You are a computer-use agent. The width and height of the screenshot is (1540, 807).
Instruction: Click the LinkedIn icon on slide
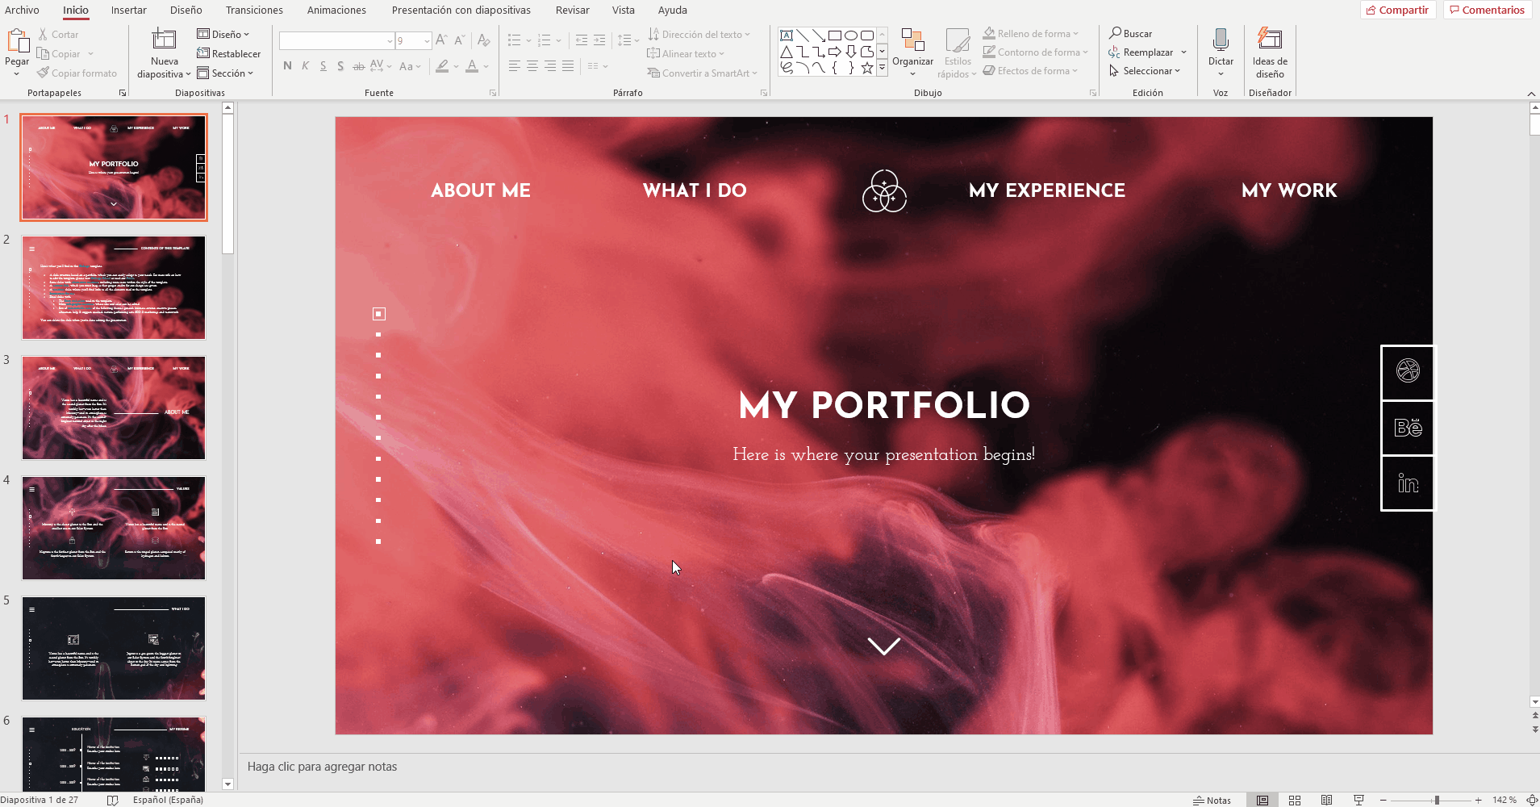pos(1408,483)
